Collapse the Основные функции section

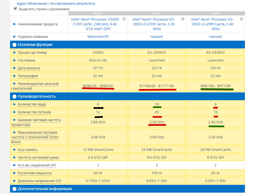(x=14, y=45)
